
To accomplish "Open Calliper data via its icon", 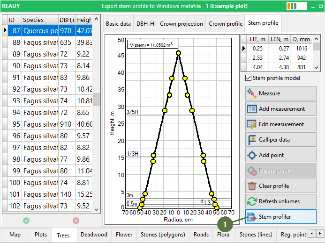I will (252, 140).
